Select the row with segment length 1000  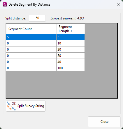(x=45, y=68)
